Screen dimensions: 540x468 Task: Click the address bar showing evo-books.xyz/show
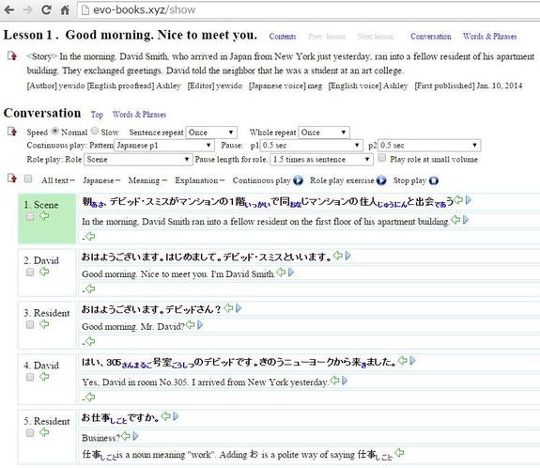click(x=308, y=9)
